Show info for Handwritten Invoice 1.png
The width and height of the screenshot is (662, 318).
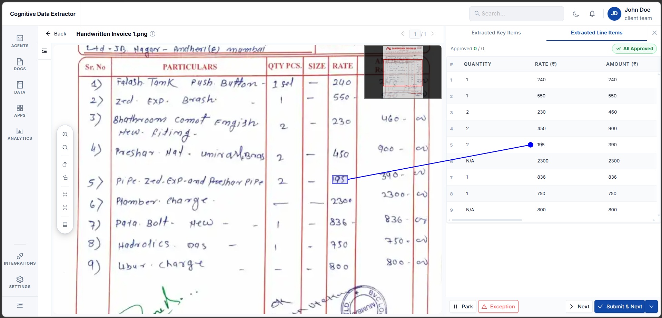[152, 34]
